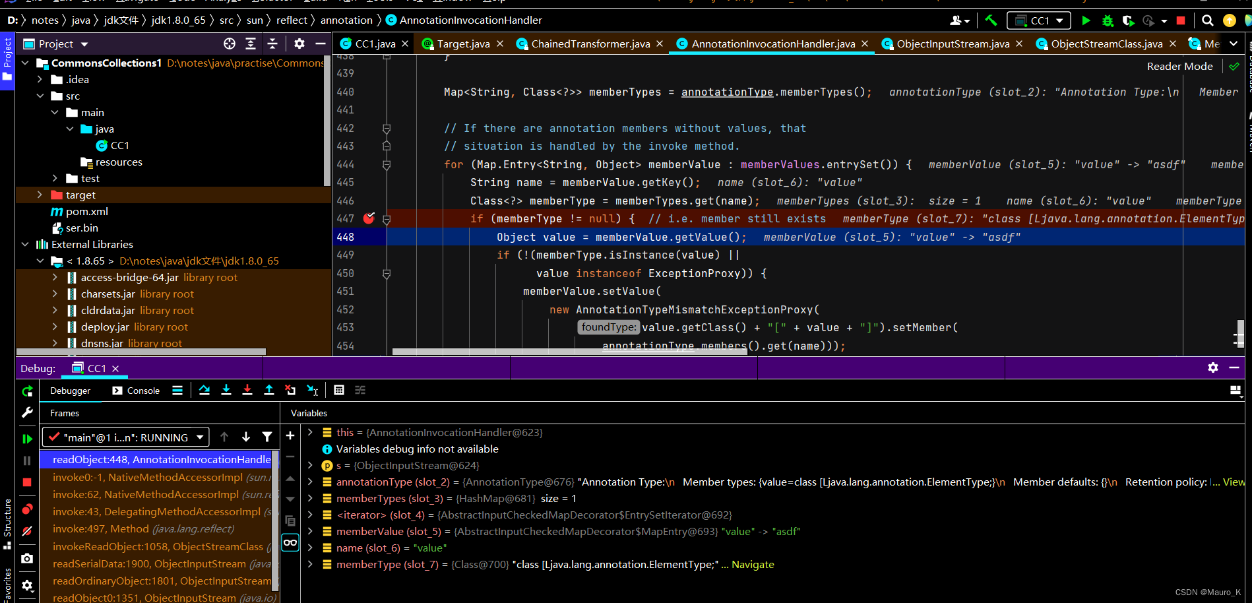Add a new watch with plus icon
The height and width of the screenshot is (603, 1252).
(290, 435)
